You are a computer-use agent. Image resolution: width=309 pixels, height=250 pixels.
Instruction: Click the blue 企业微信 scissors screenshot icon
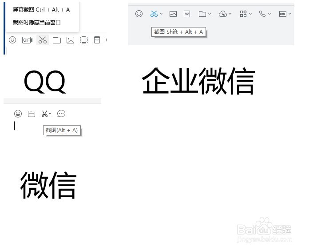pyautogui.click(x=154, y=14)
